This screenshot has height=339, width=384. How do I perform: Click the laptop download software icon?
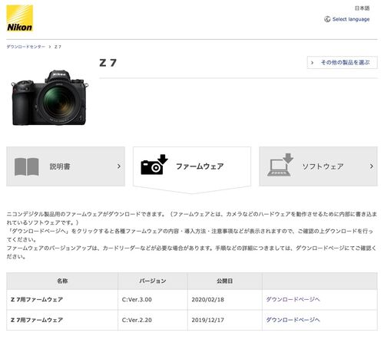(x=280, y=165)
